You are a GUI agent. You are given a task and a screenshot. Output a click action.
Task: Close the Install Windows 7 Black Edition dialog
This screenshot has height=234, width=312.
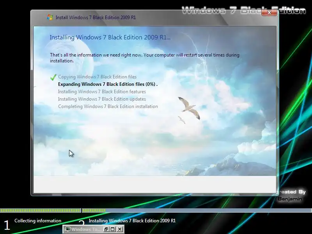click(x=269, y=12)
